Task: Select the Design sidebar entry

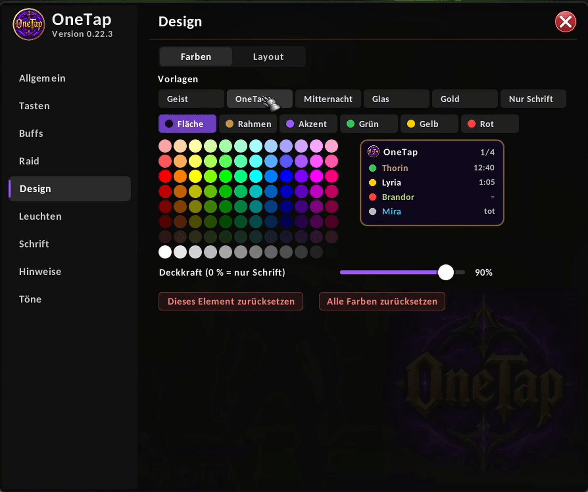Action: point(70,189)
